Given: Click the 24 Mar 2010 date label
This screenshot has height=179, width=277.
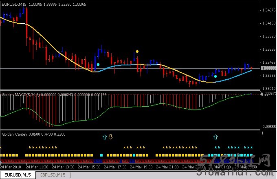Looking at the screenshot, I should (x=11, y=167).
